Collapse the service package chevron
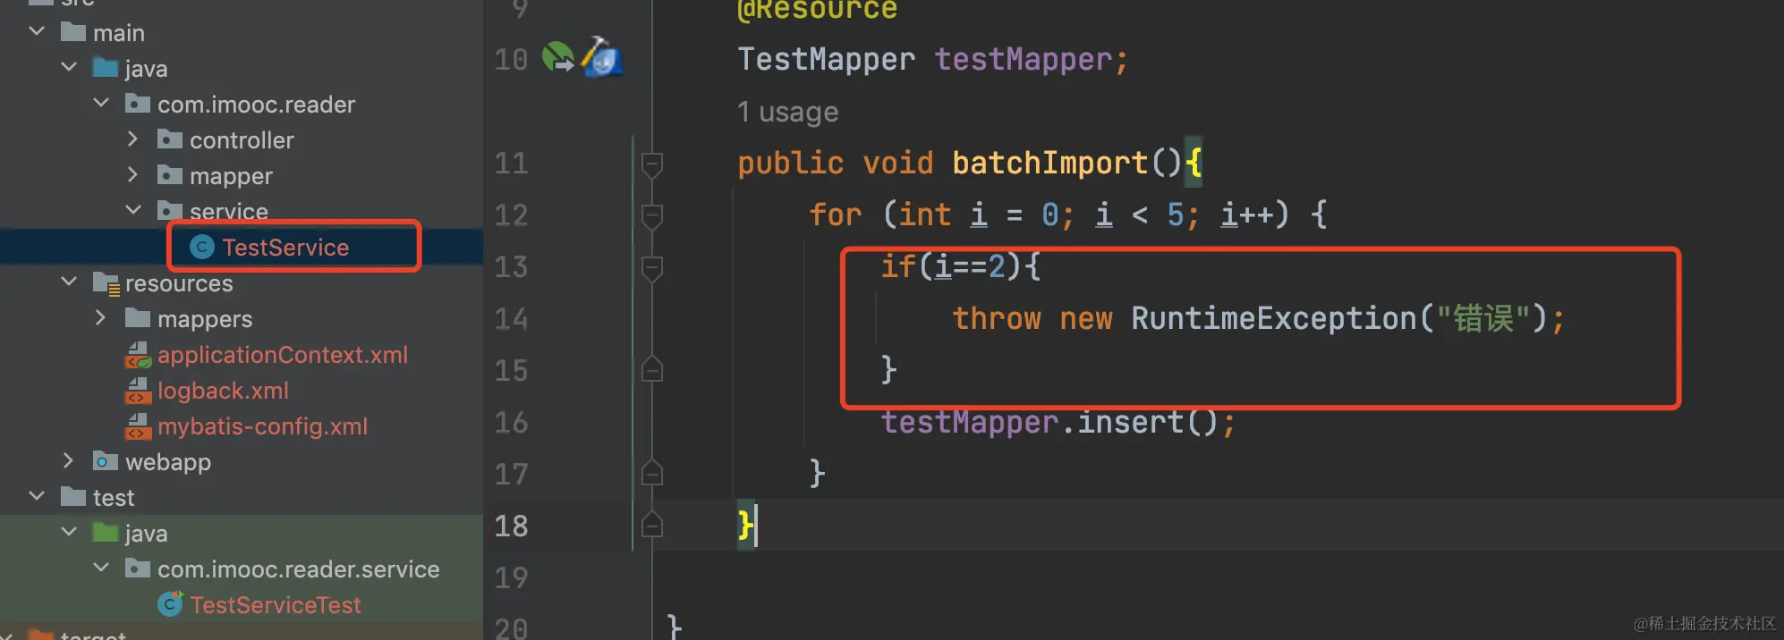The height and width of the screenshot is (640, 1784). tap(133, 211)
